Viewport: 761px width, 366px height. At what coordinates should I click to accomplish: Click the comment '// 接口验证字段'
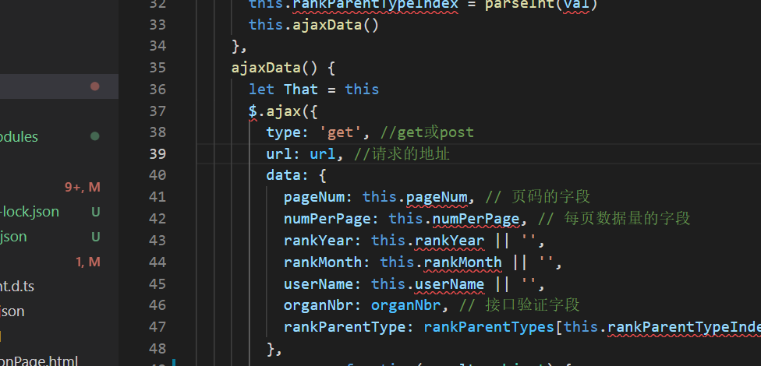[x=519, y=305]
